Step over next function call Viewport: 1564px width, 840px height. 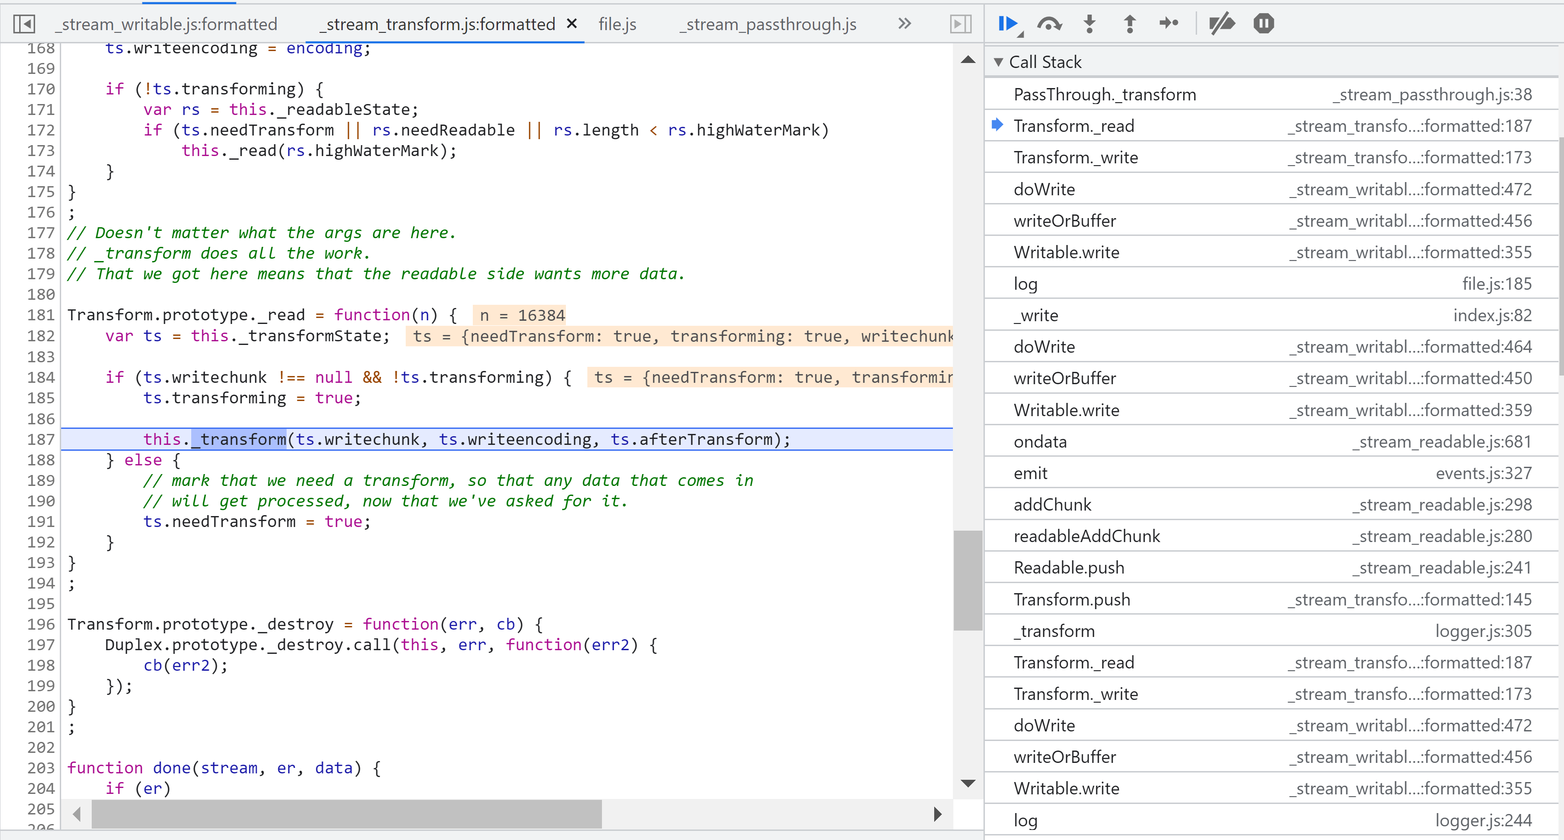pos(1049,24)
